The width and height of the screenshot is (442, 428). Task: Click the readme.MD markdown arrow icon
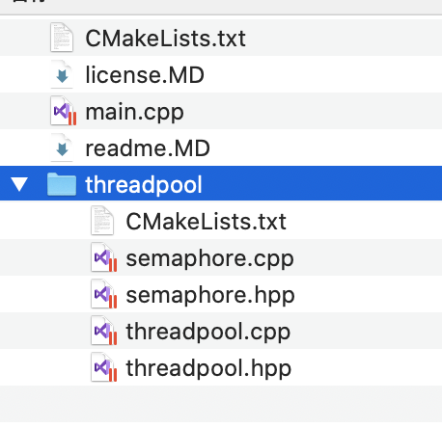click(62, 147)
